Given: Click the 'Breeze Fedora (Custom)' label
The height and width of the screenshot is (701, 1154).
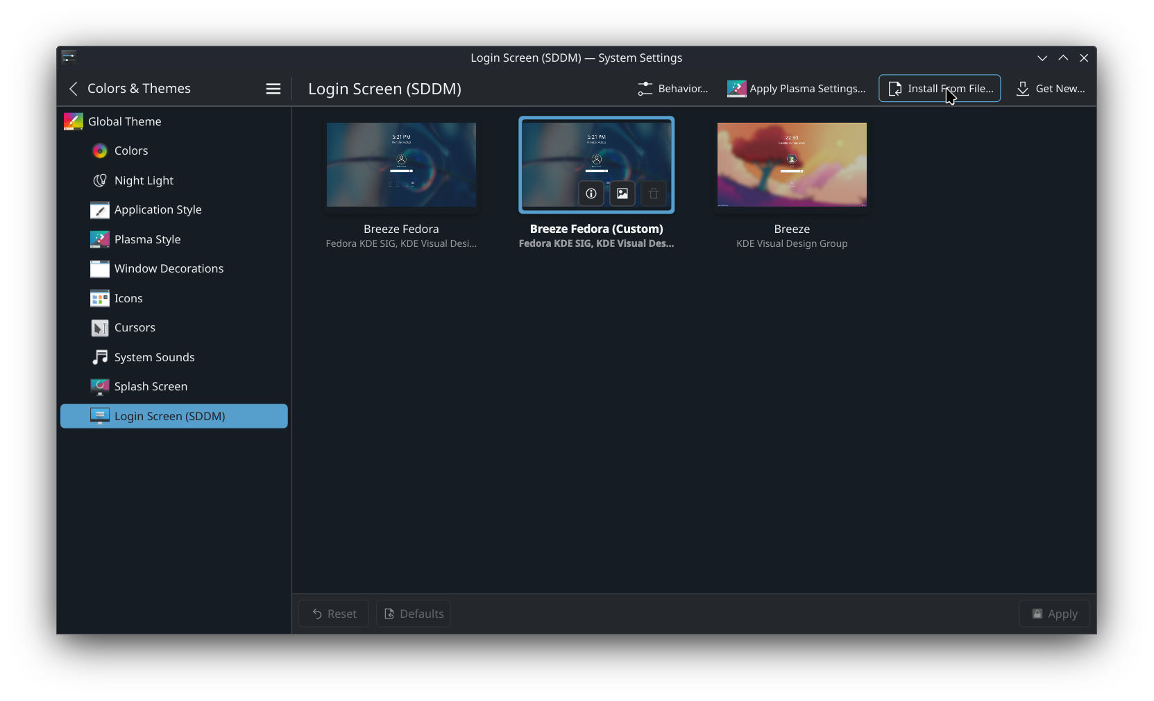Looking at the screenshot, I should pos(597,229).
